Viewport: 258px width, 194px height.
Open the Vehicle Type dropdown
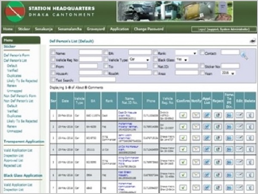pyautogui.click(x=139, y=59)
